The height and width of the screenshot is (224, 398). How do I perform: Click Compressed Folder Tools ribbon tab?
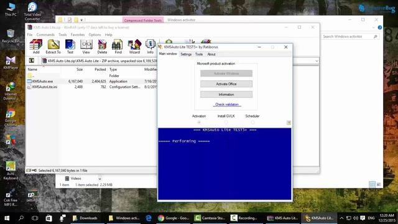(x=143, y=21)
